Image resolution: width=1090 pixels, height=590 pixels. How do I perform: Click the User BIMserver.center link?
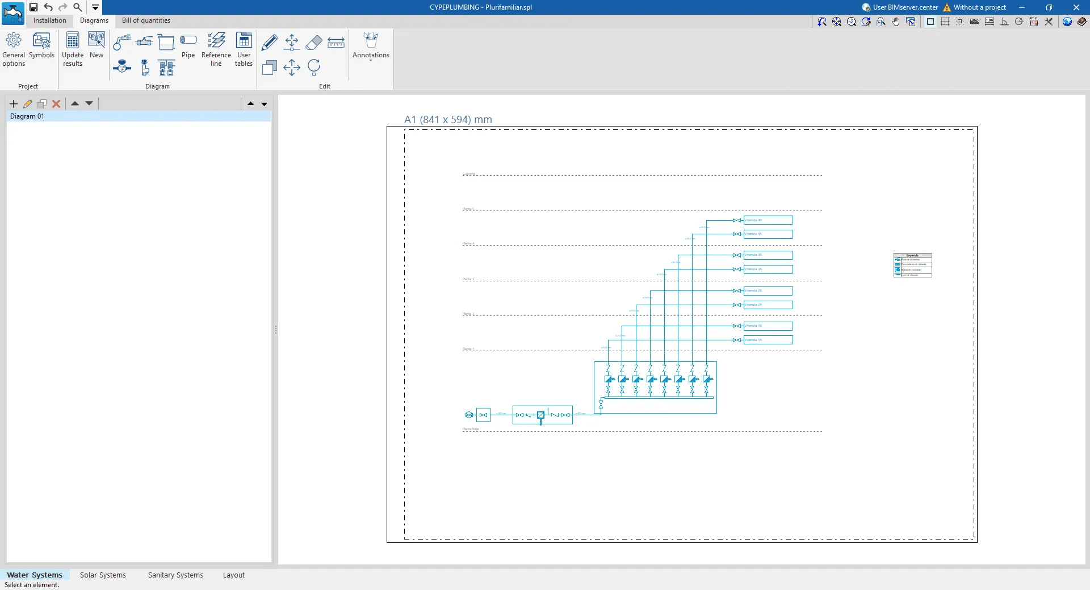pos(900,7)
